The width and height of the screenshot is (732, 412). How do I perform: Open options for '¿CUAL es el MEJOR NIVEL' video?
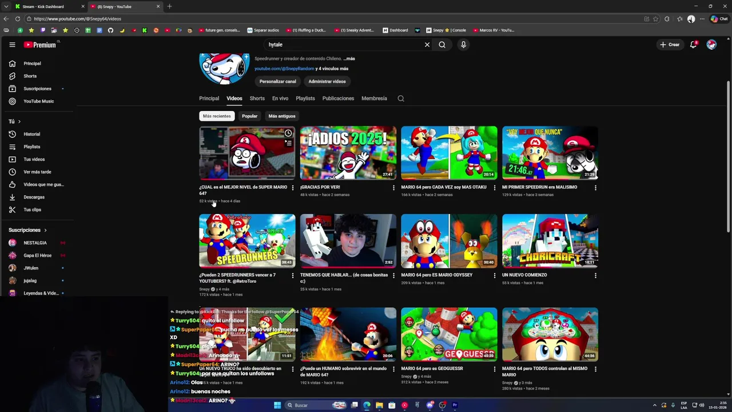[x=292, y=188]
